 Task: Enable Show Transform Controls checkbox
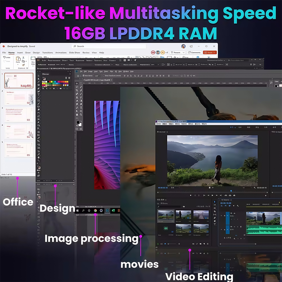[104, 76]
